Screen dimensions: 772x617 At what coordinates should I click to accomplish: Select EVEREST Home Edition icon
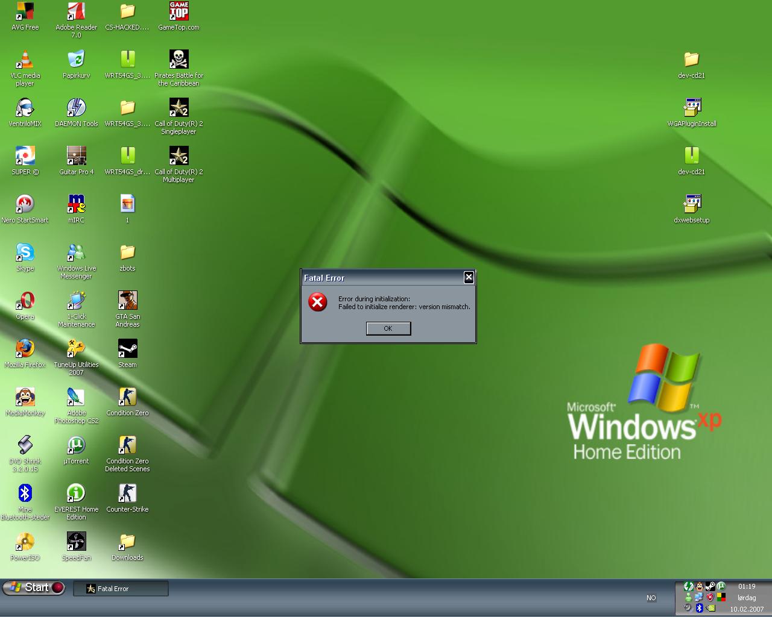point(76,502)
